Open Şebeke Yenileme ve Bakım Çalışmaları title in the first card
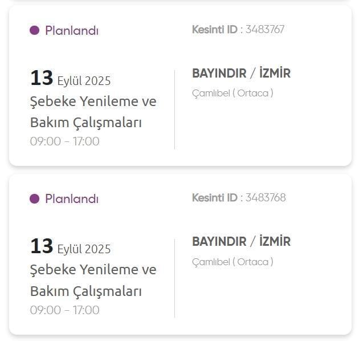Screen dimensions: 359x341 coord(92,112)
